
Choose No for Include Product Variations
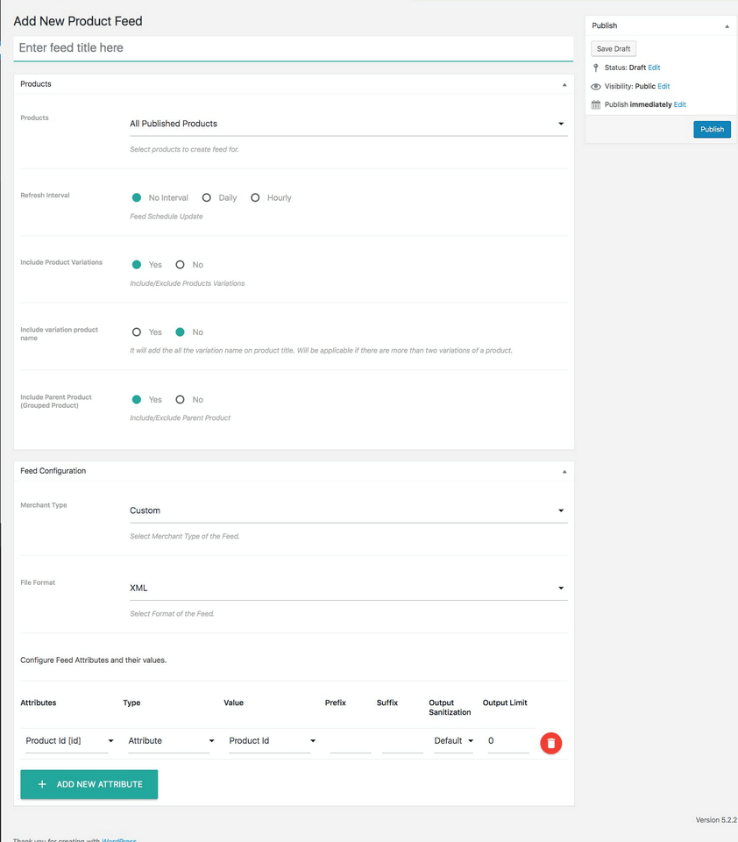pyautogui.click(x=180, y=265)
